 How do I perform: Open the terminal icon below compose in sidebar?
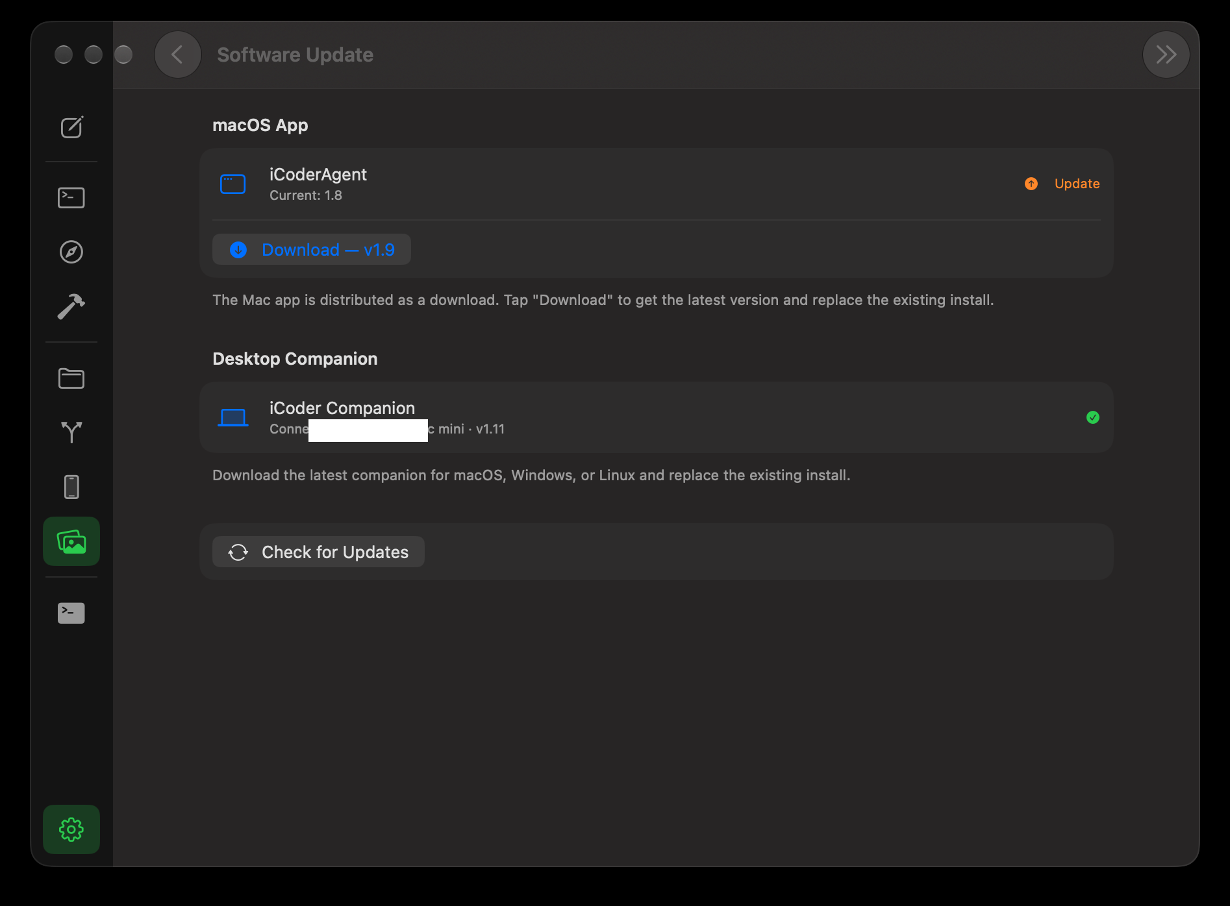(x=71, y=197)
